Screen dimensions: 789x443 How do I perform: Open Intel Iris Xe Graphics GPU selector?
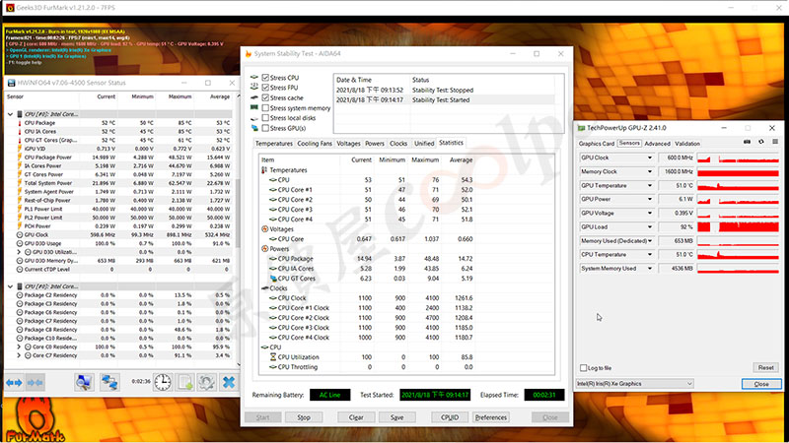634,384
